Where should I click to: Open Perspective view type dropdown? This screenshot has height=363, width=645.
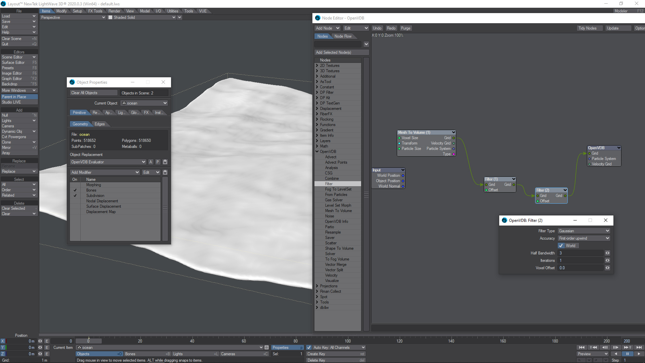[73, 17]
